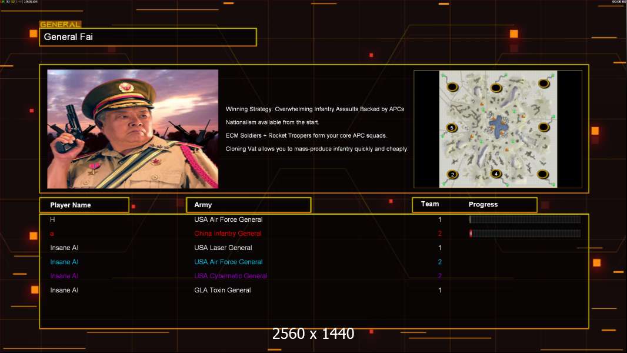This screenshot has height=353, width=627.
Task: Click the ECM Soldiers + Rocket Troopers line
Action: click(x=306, y=135)
